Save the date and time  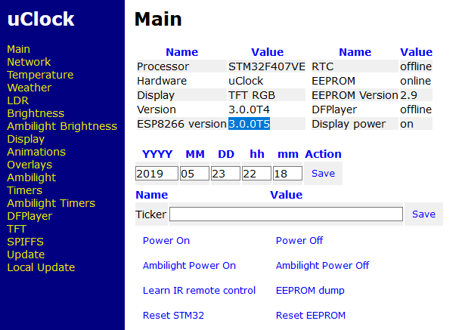(323, 174)
